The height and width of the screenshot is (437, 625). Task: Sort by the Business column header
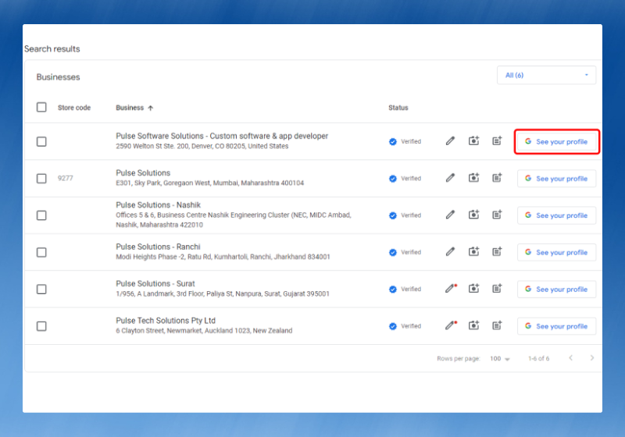coord(134,108)
